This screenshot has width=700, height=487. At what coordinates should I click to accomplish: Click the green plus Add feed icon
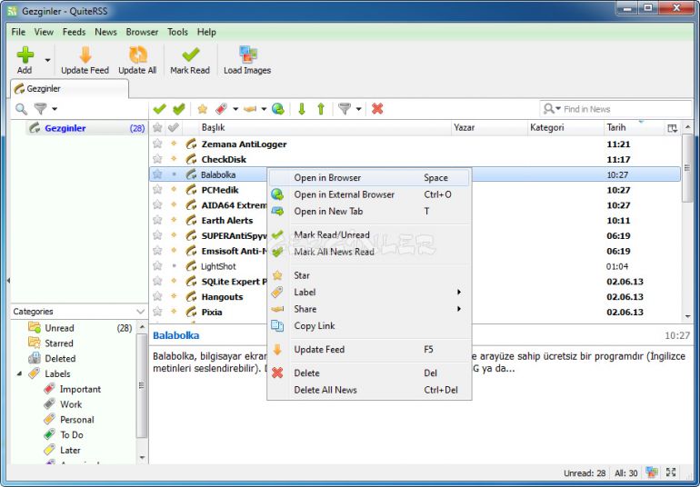point(25,55)
